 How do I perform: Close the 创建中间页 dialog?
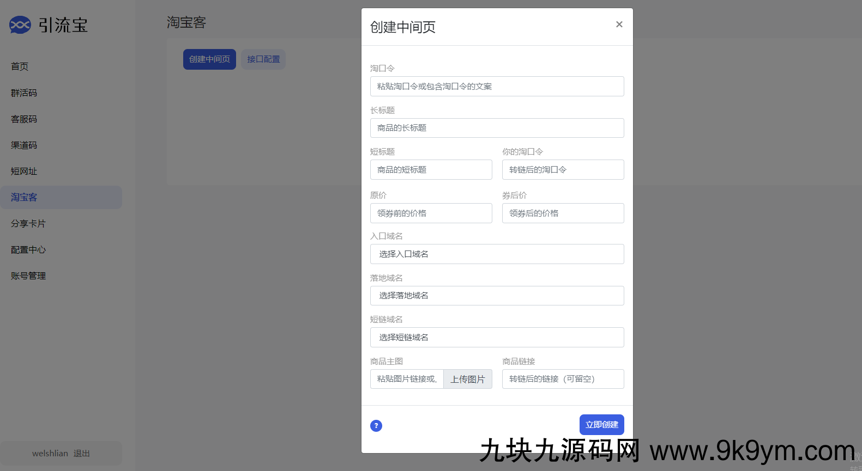tap(619, 25)
